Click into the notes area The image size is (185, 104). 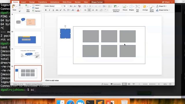pos(109,81)
